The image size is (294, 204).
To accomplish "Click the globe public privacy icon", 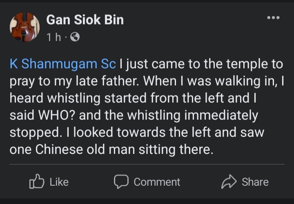I will pyautogui.click(x=75, y=37).
